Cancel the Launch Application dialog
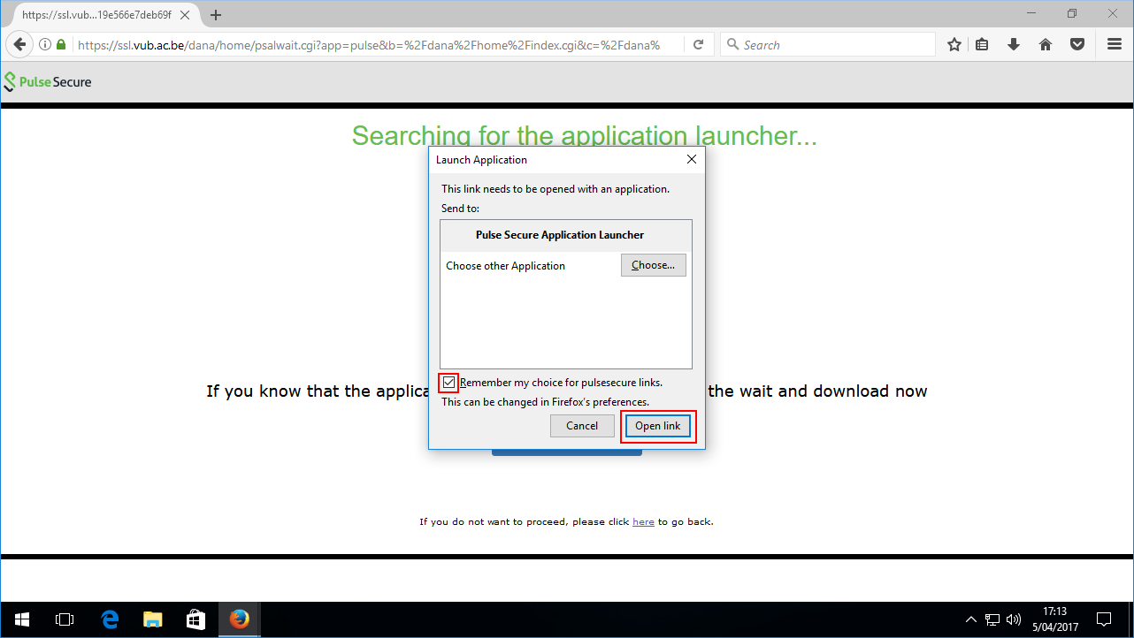Screen dimensions: 1134x638 pyautogui.click(x=582, y=426)
